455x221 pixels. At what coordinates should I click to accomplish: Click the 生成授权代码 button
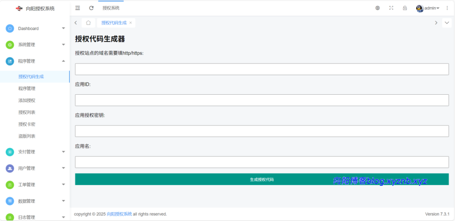(x=262, y=179)
